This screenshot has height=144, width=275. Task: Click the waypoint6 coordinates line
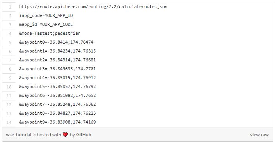[57, 95]
